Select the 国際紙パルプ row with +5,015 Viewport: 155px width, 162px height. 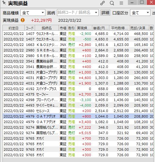coord(78,133)
